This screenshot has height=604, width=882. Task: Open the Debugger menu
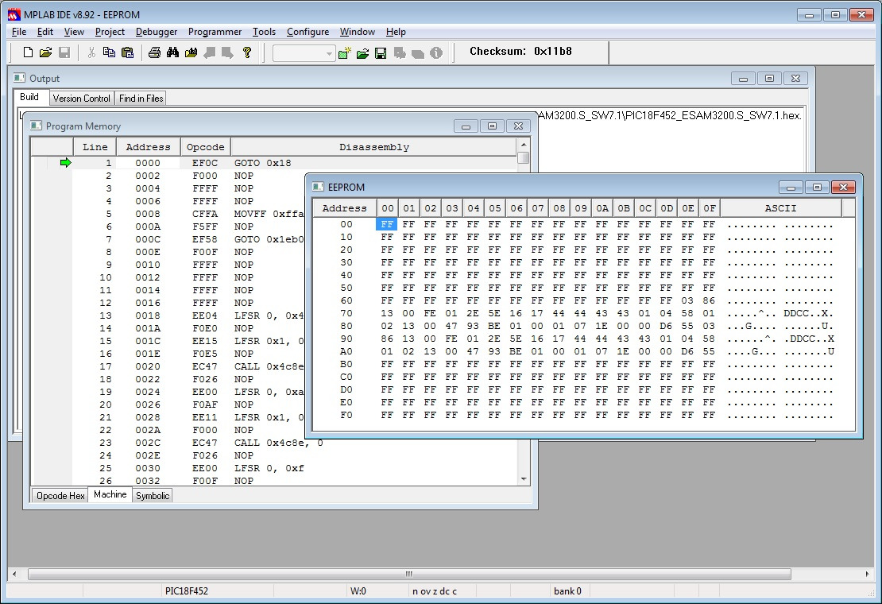click(157, 32)
